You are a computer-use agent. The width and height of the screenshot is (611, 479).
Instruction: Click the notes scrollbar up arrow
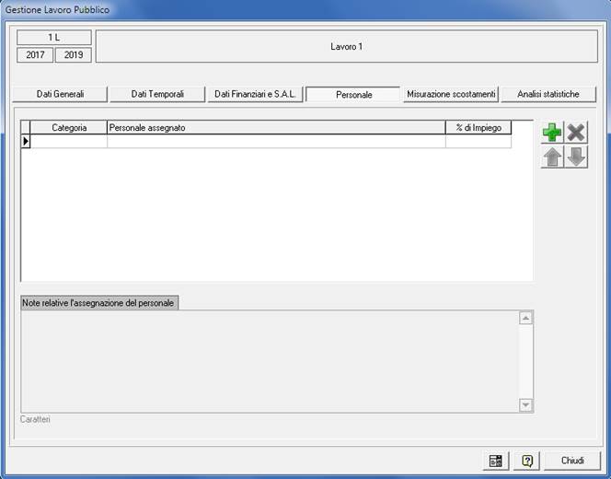pyautogui.click(x=525, y=319)
